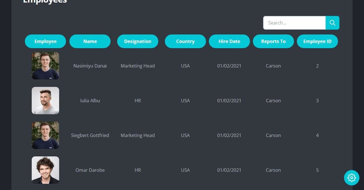The image size is (364, 190).
Task: Click the magnifier search button
Action: [x=332, y=23]
